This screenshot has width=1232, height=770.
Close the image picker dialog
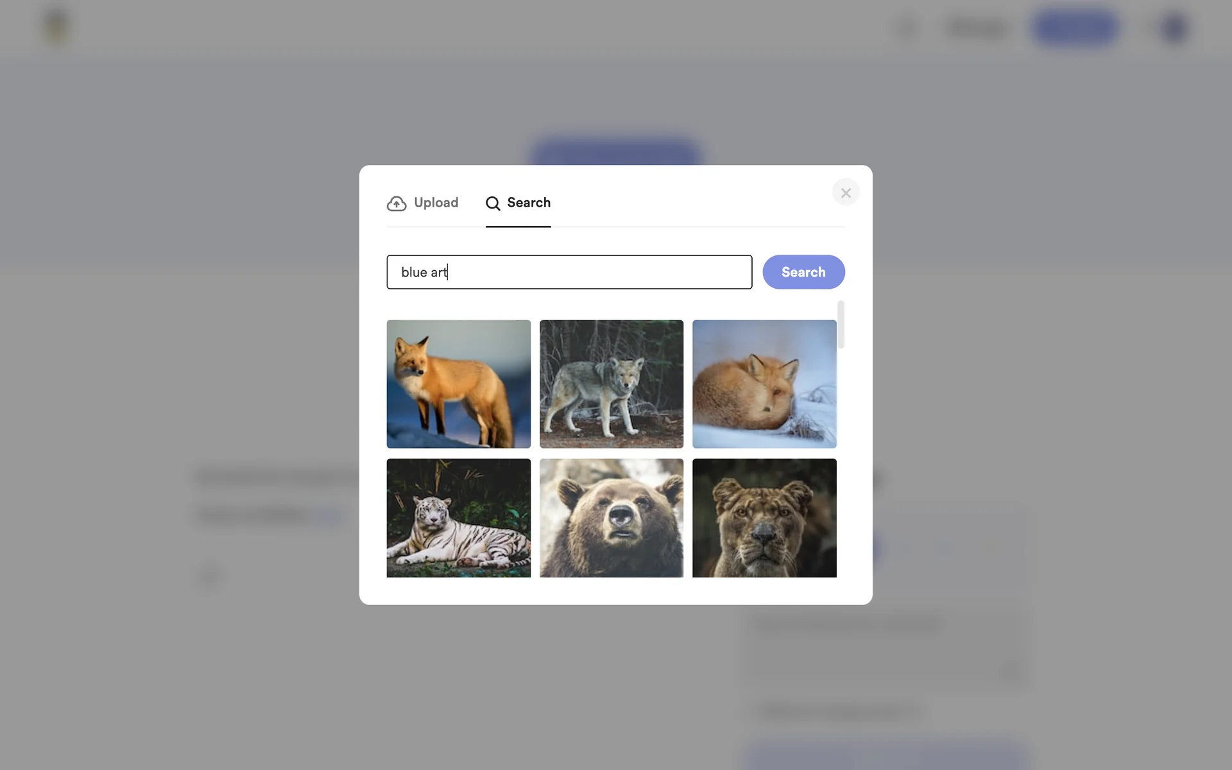[846, 193]
